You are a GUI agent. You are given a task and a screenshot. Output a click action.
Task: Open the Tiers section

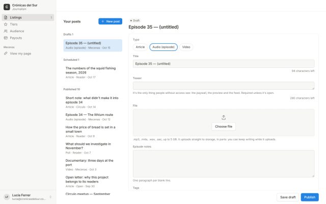28,24
